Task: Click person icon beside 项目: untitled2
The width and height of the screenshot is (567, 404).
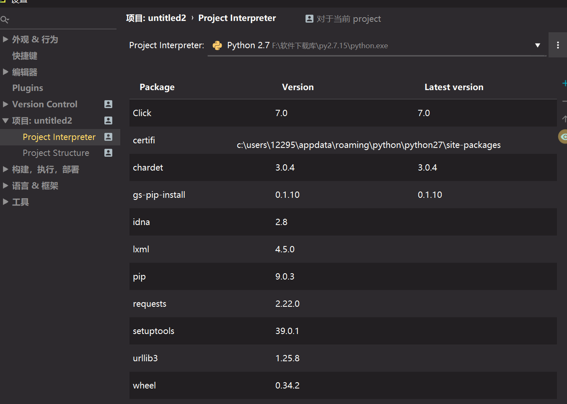Action: coord(109,120)
